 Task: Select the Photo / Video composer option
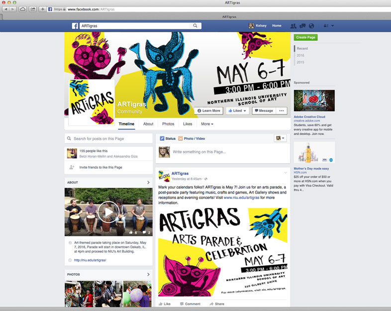[x=192, y=138]
